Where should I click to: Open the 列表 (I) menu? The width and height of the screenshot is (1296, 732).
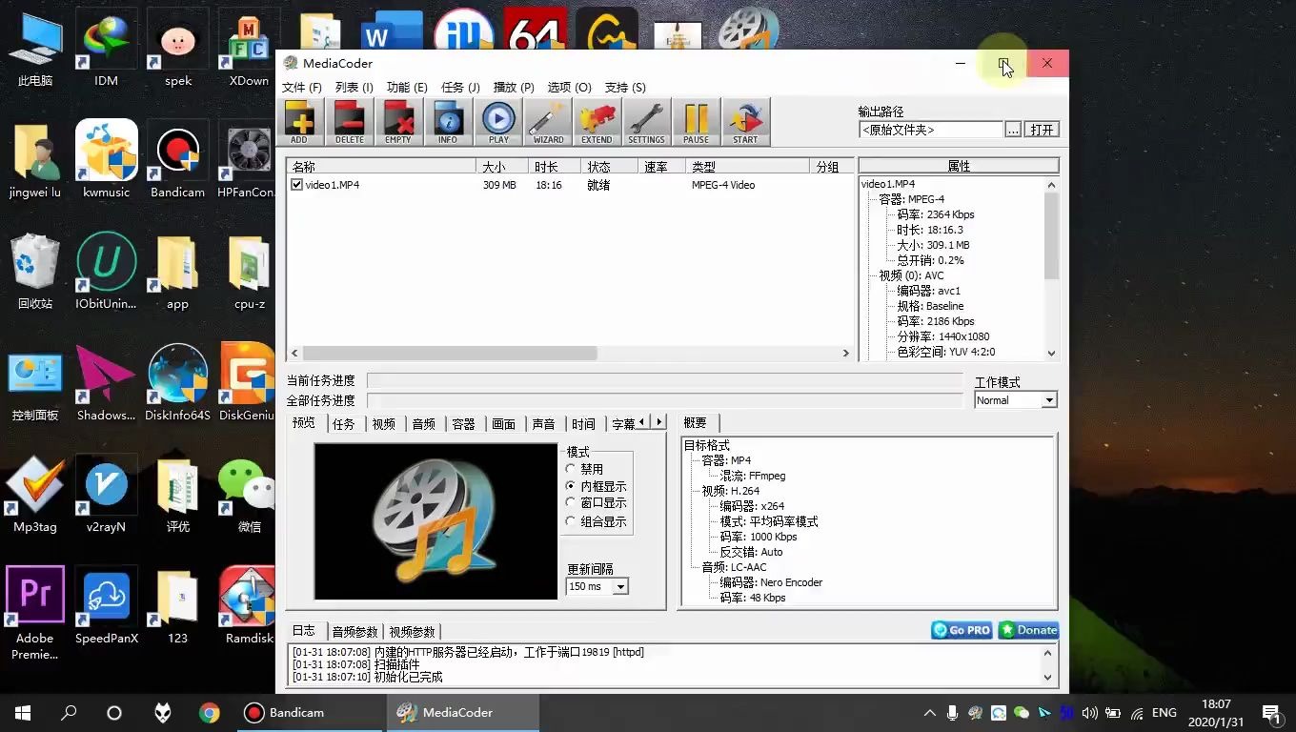click(354, 87)
